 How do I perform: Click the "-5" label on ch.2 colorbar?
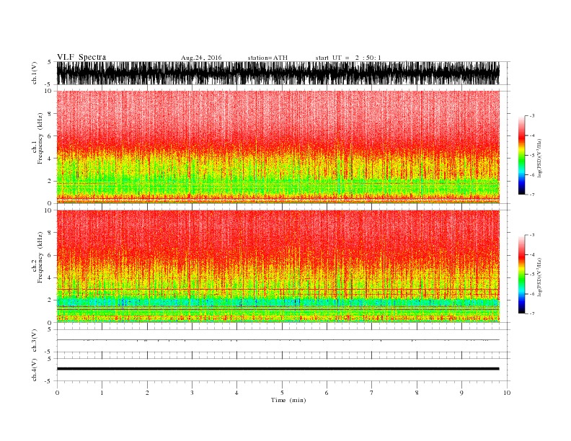pyautogui.click(x=532, y=275)
